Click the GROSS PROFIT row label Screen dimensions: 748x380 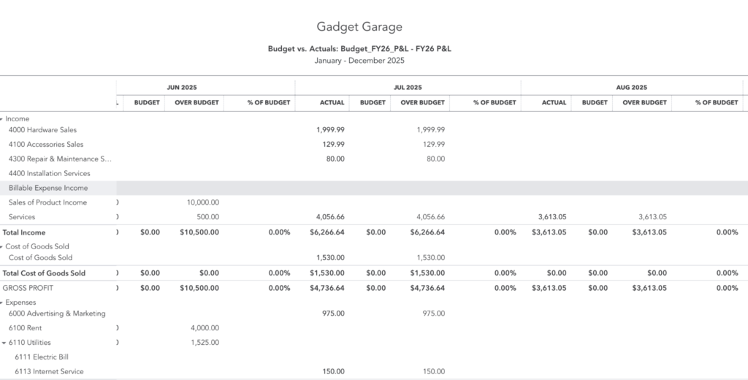click(28, 288)
